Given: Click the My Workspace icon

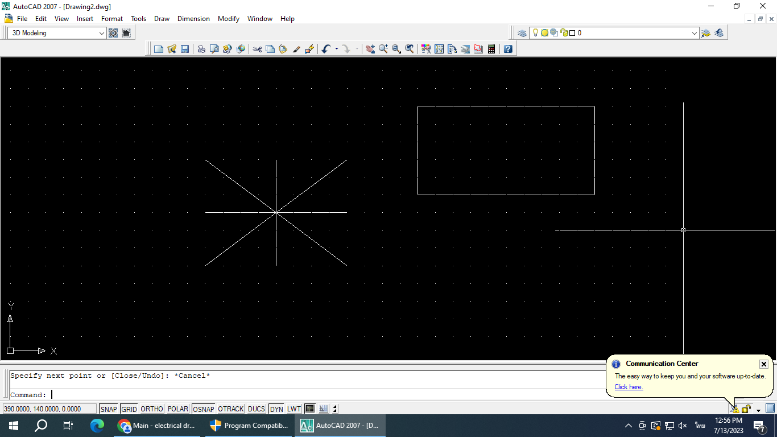Looking at the screenshot, I should [x=126, y=33].
